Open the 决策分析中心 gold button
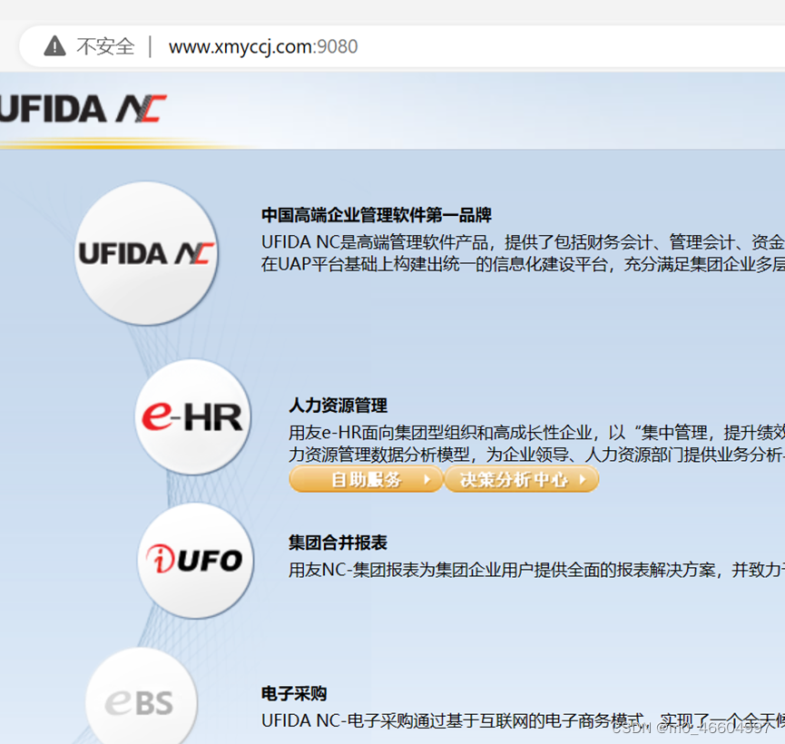The image size is (785, 744). point(522,479)
